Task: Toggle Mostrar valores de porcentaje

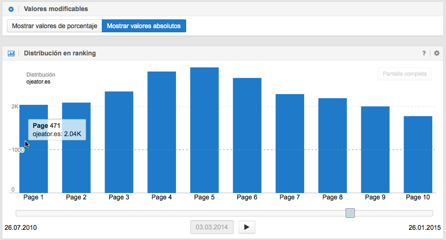Action: point(54,26)
